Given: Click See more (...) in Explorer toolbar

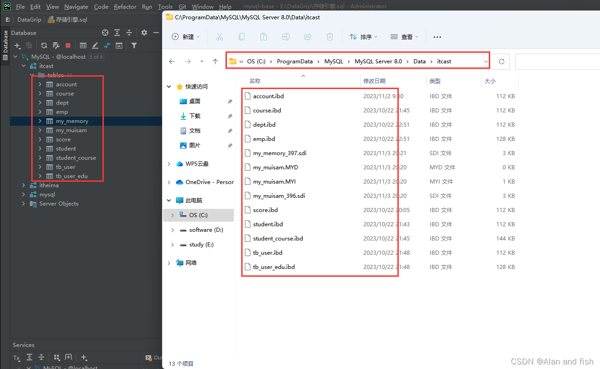Looking at the screenshot, I should pyautogui.click(x=437, y=37).
